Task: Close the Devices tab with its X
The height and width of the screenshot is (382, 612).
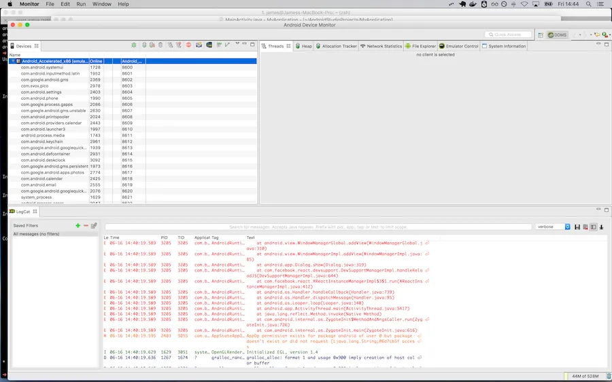Action: click(x=36, y=46)
